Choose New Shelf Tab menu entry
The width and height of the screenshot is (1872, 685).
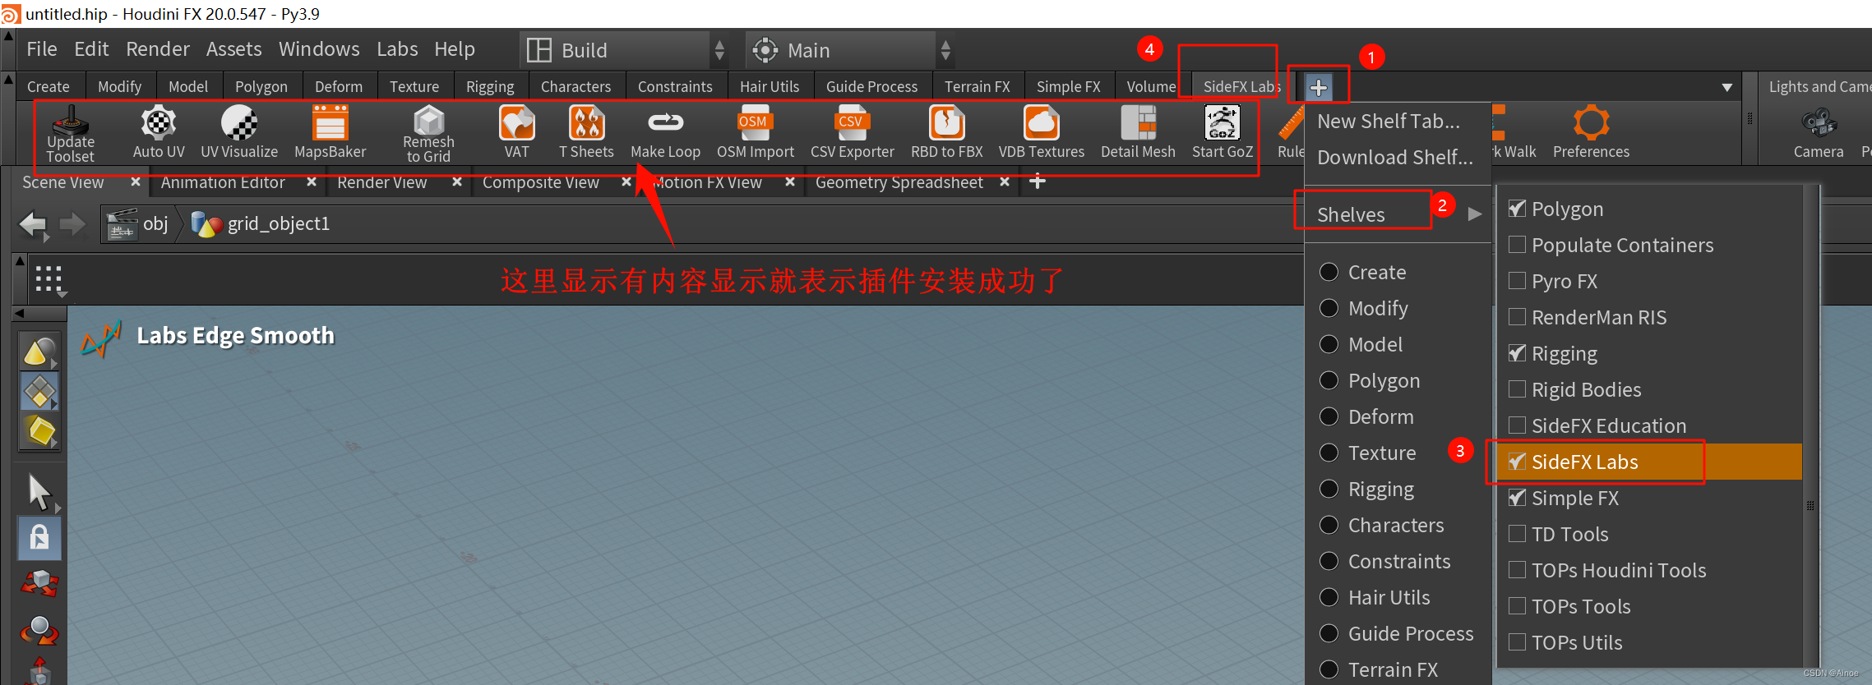(x=1389, y=122)
